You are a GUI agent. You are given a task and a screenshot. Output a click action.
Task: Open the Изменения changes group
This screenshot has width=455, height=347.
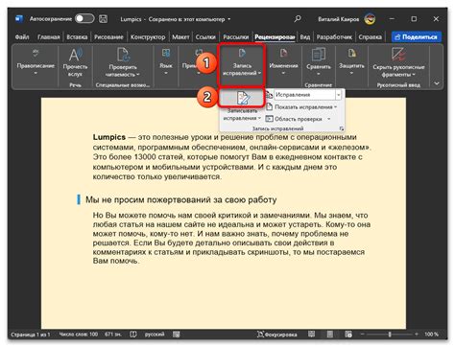(283, 61)
